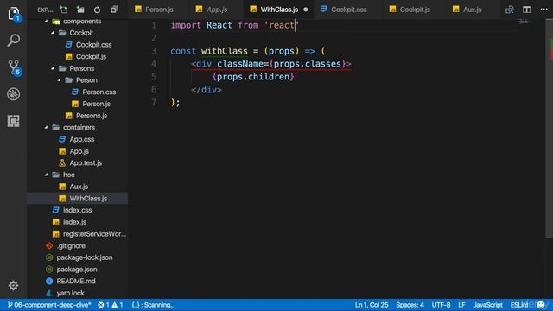The image size is (553, 311).
Task: Click the Open Changes icon in editor toolbar
Action: click(x=509, y=10)
